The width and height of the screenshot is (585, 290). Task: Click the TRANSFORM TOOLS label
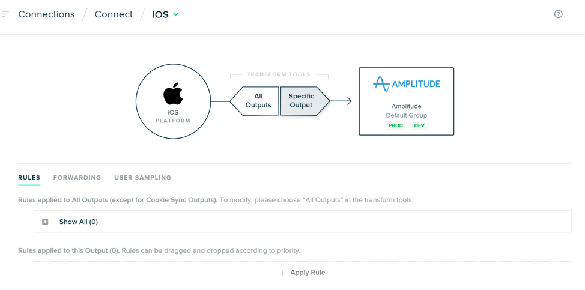pyautogui.click(x=278, y=74)
